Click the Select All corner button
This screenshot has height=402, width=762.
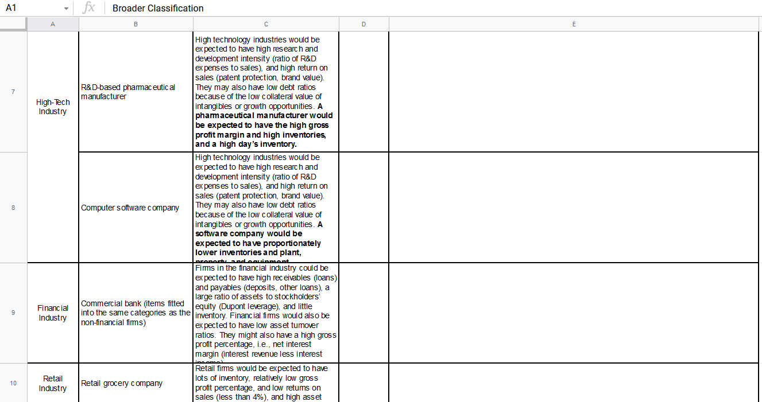pyautogui.click(x=13, y=24)
